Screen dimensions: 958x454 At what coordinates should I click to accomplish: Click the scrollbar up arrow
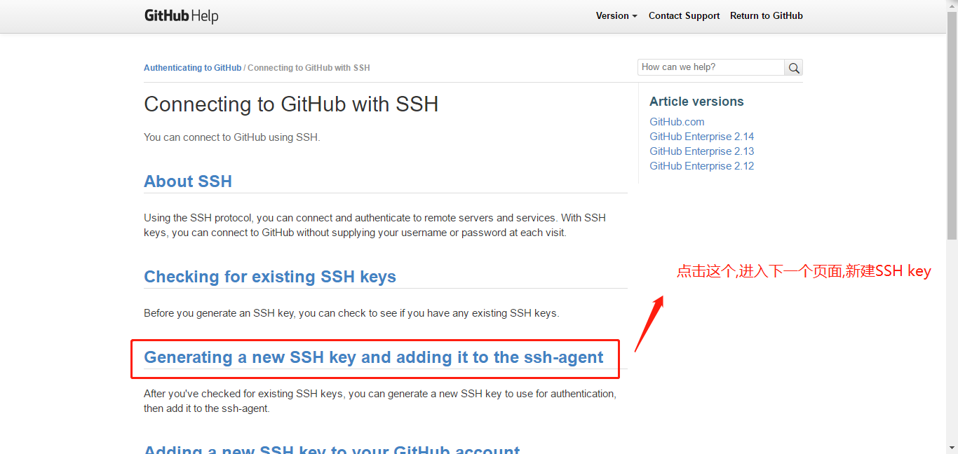[952, 5]
